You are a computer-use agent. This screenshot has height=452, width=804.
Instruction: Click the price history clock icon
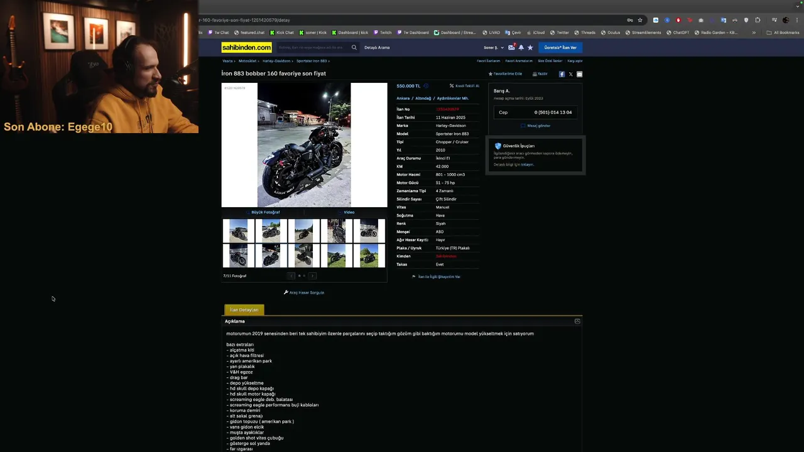click(426, 86)
